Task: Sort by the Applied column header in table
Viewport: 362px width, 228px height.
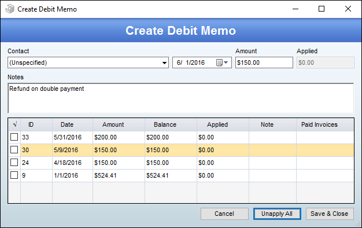Action: [223, 124]
